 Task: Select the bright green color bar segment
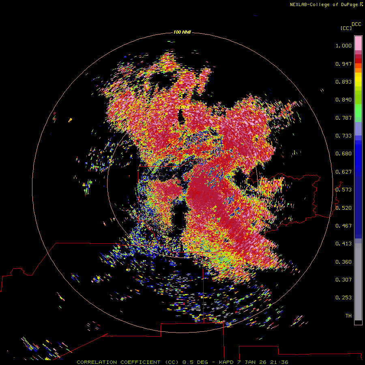coord(358,111)
